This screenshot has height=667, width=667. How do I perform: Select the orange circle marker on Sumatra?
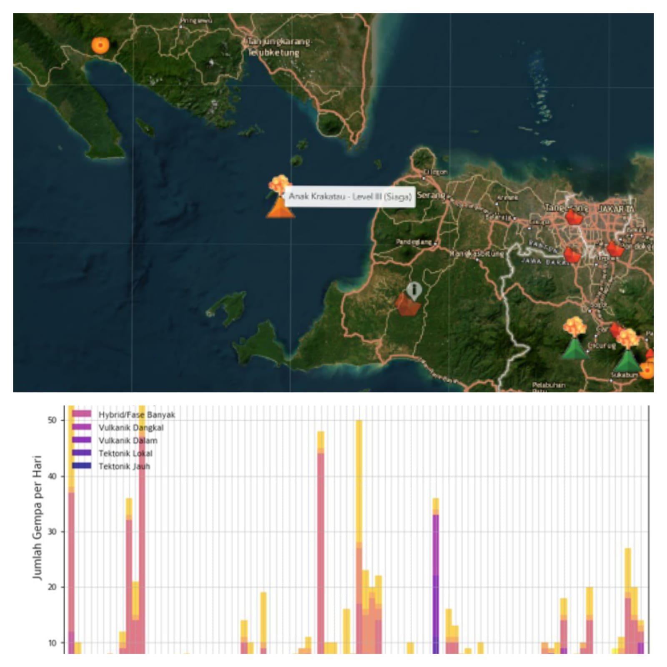pos(100,45)
